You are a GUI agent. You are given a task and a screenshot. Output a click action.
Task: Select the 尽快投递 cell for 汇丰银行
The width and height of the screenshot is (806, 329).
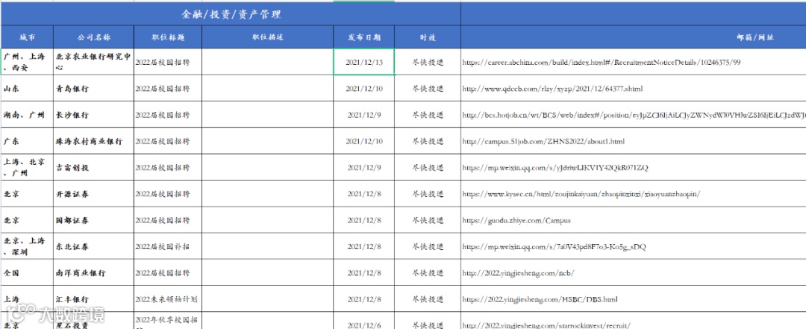[x=428, y=299]
